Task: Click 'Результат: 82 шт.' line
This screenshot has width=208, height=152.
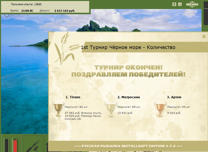Action: (76, 107)
